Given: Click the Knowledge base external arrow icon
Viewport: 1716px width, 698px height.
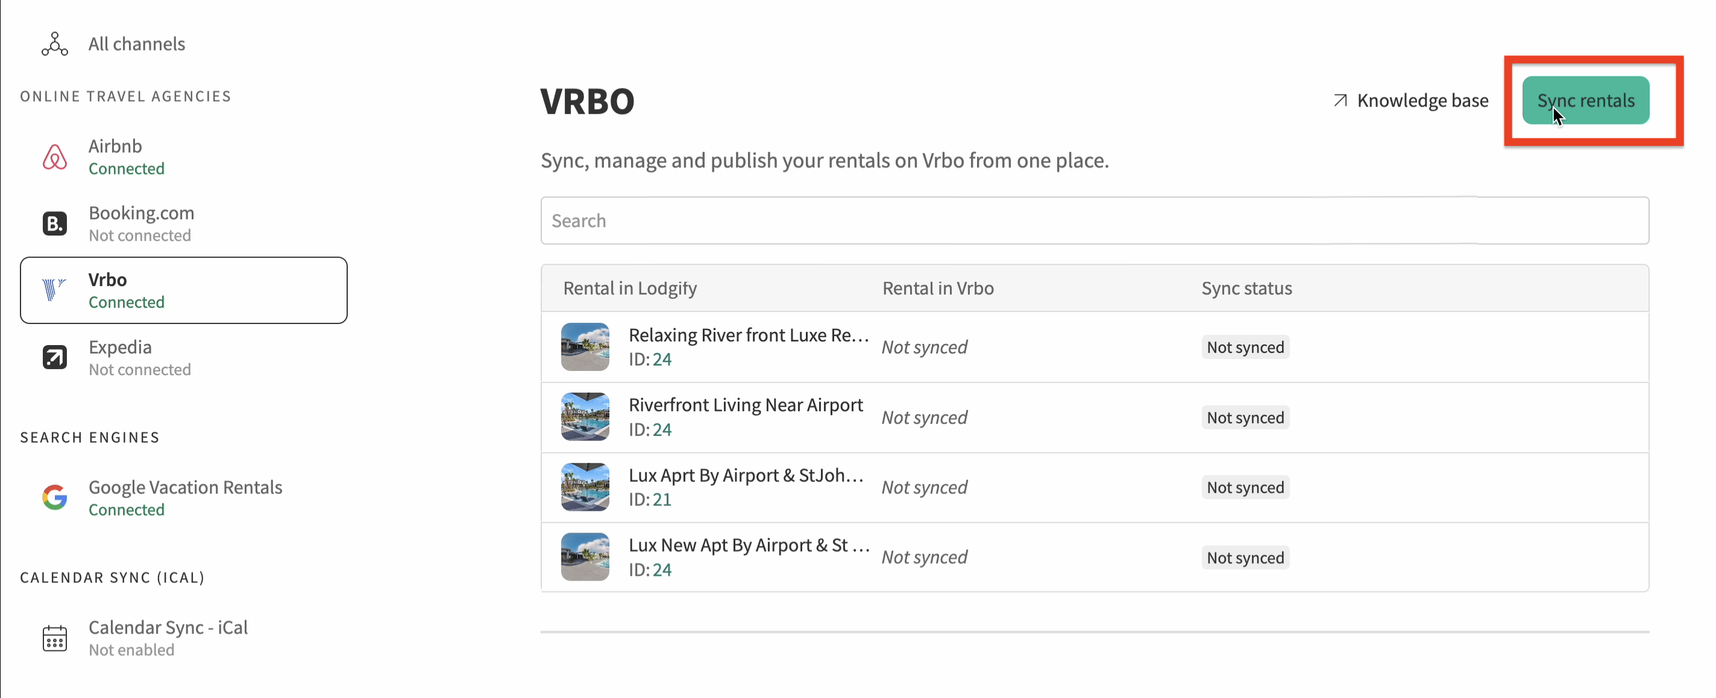Looking at the screenshot, I should pos(1340,101).
